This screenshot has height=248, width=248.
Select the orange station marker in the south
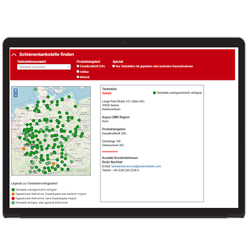tap(53, 164)
